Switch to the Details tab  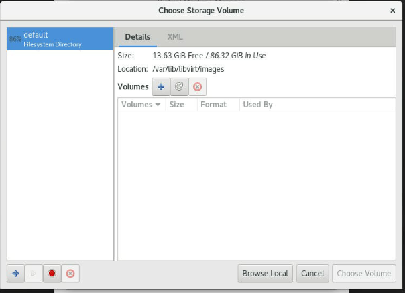pos(137,37)
